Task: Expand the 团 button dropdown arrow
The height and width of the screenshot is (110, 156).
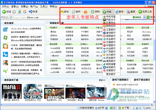Action: [x=89, y=12]
